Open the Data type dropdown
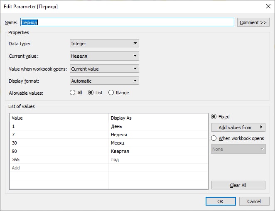This screenshot has width=275, height=211. coord(104,43)
